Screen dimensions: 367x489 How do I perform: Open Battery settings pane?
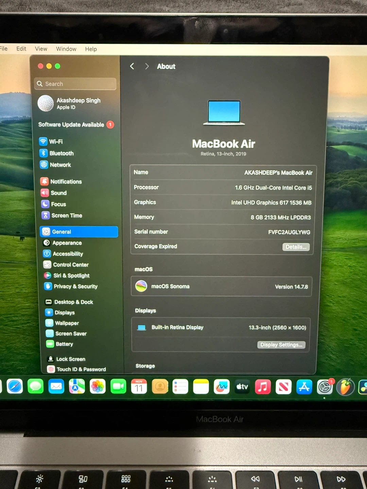tap(64, 344)
